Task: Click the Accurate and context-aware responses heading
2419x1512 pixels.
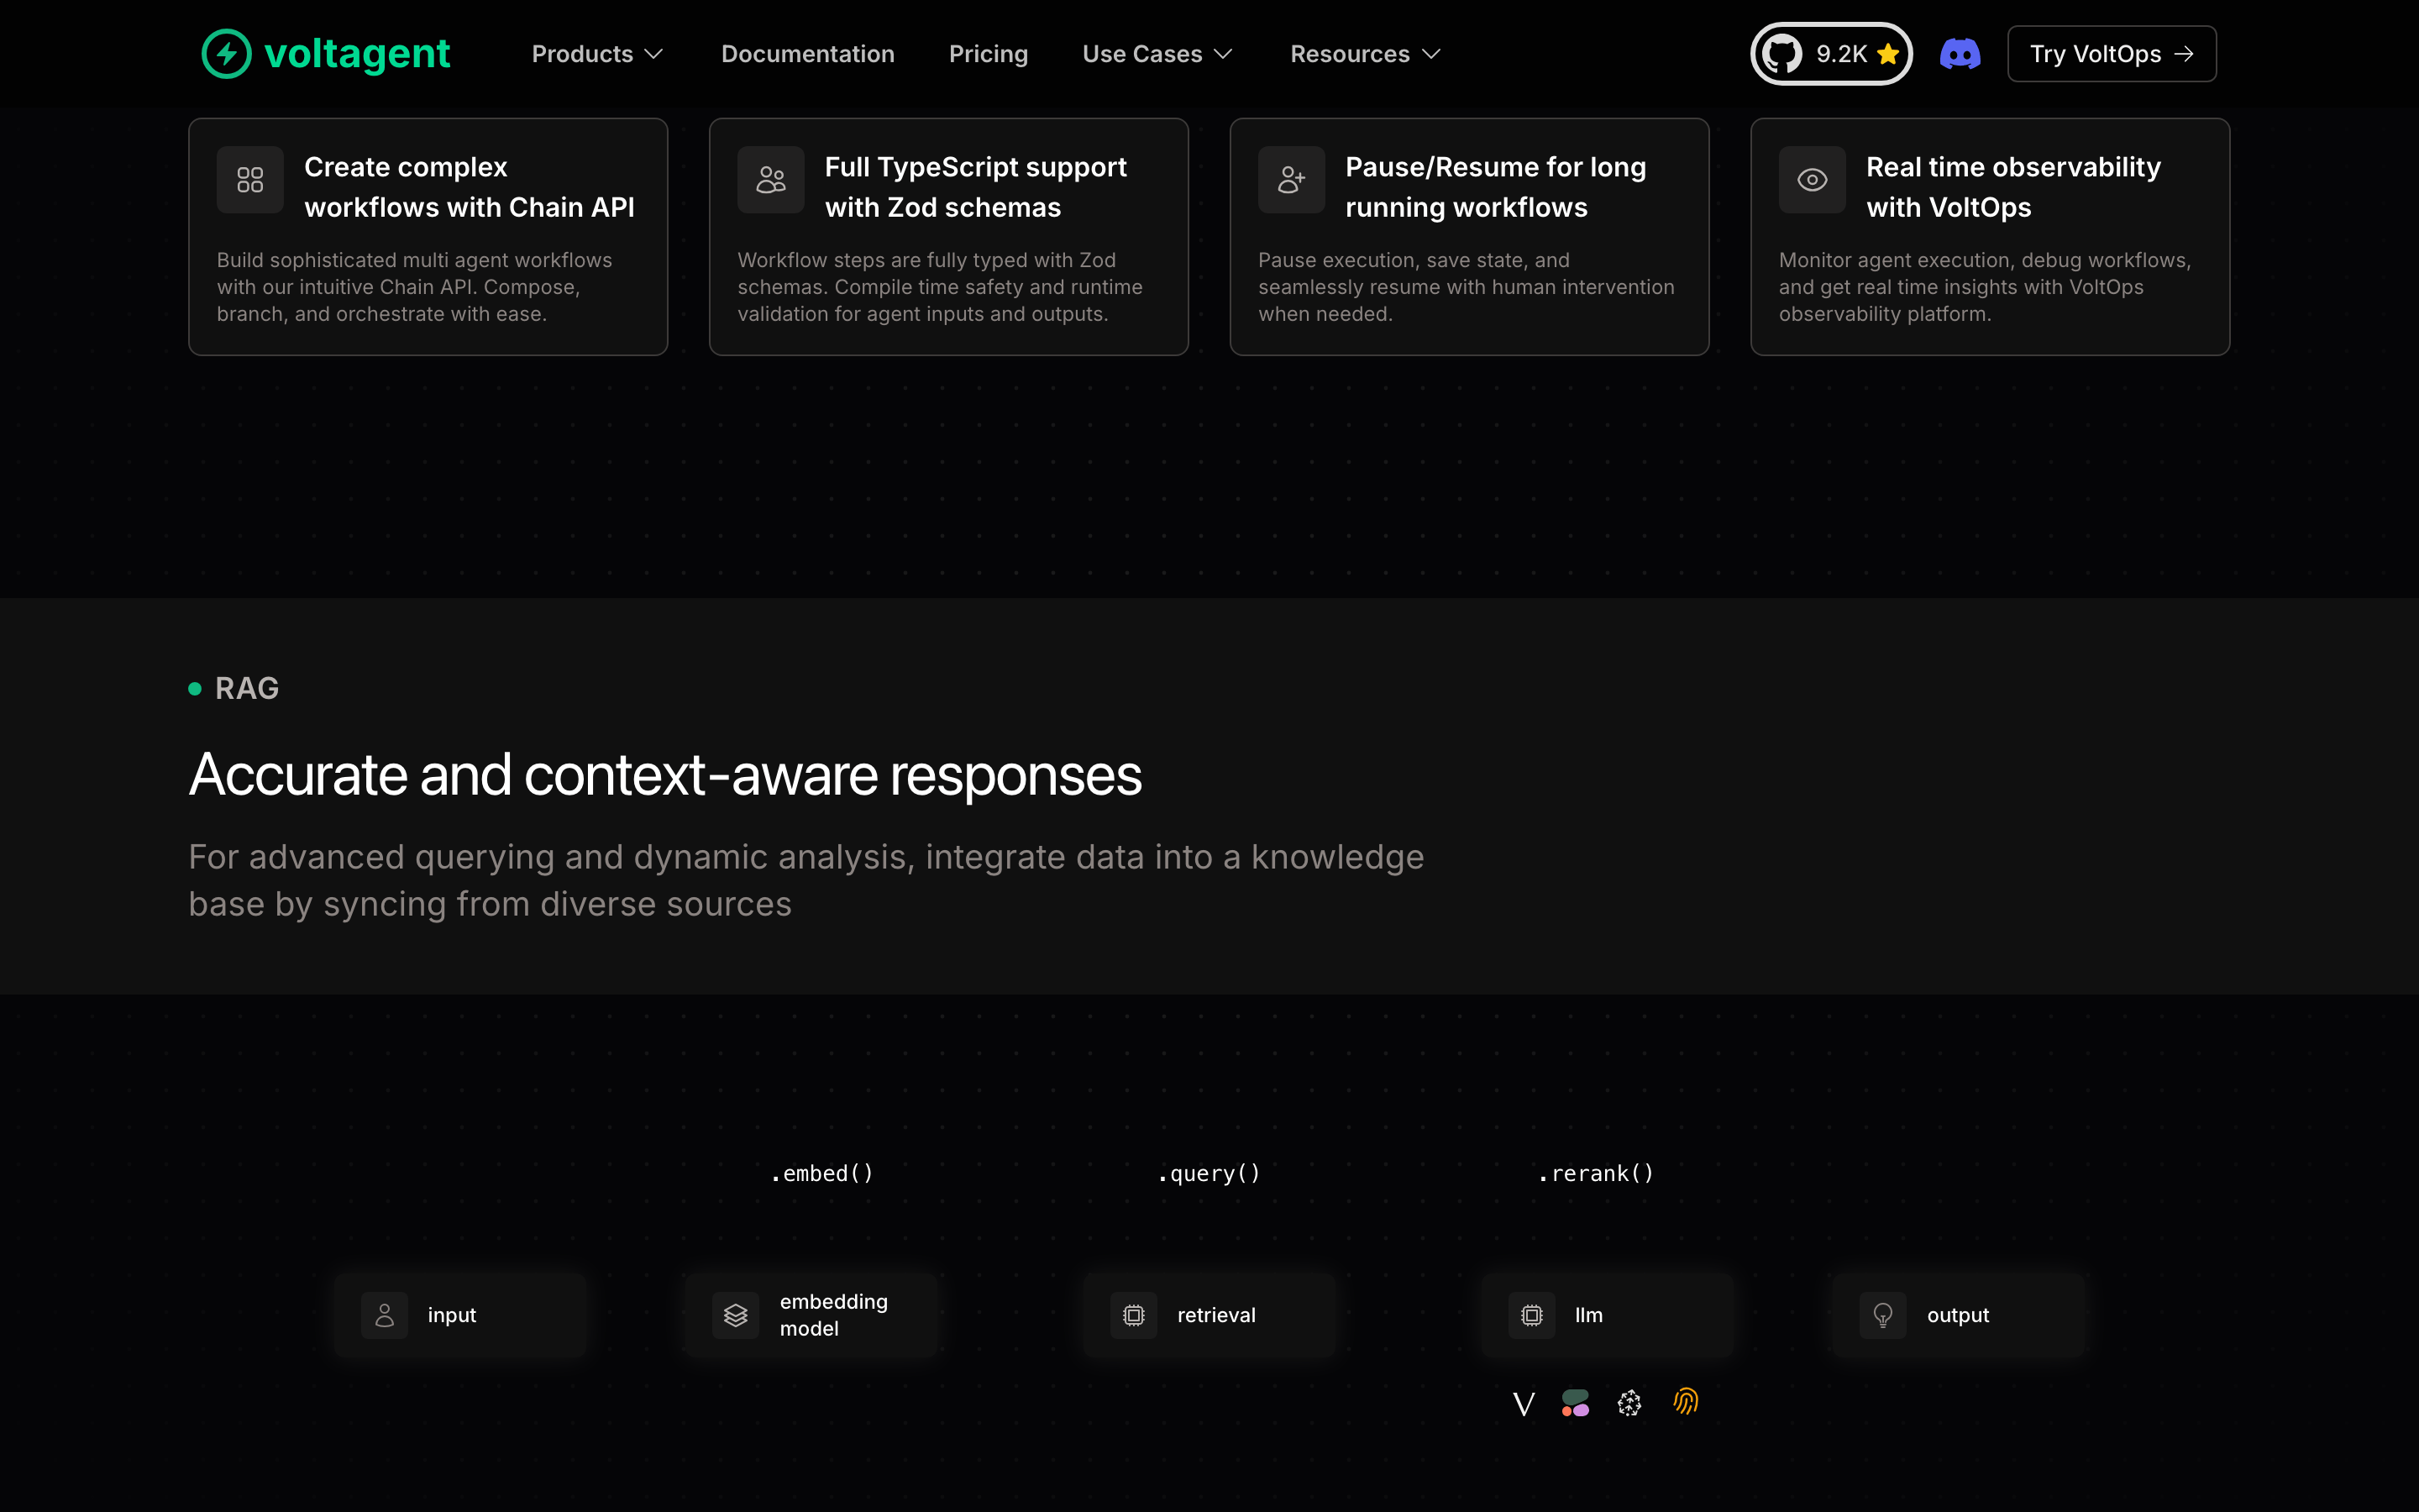Action: pyautogui.click(x=664, y=775)
